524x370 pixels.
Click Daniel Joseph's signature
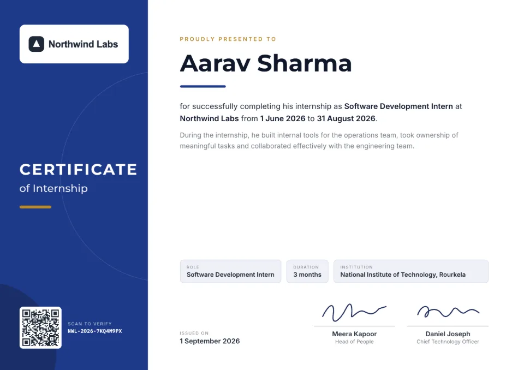click(x=448, y=312)
